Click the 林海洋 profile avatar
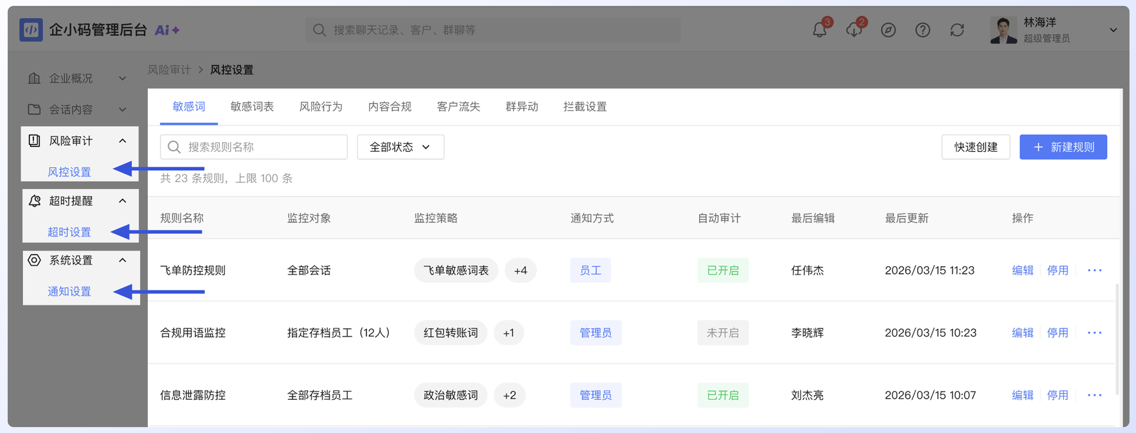This screenshot has height=433, width=1136. point(1003,30)
